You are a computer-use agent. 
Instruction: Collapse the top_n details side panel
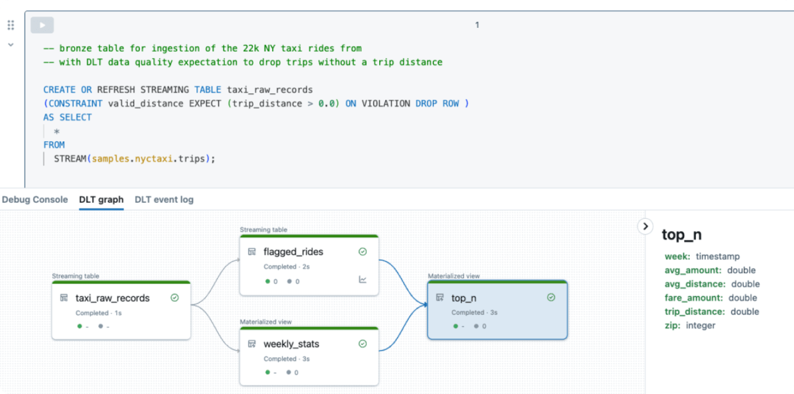coord(645,226)
